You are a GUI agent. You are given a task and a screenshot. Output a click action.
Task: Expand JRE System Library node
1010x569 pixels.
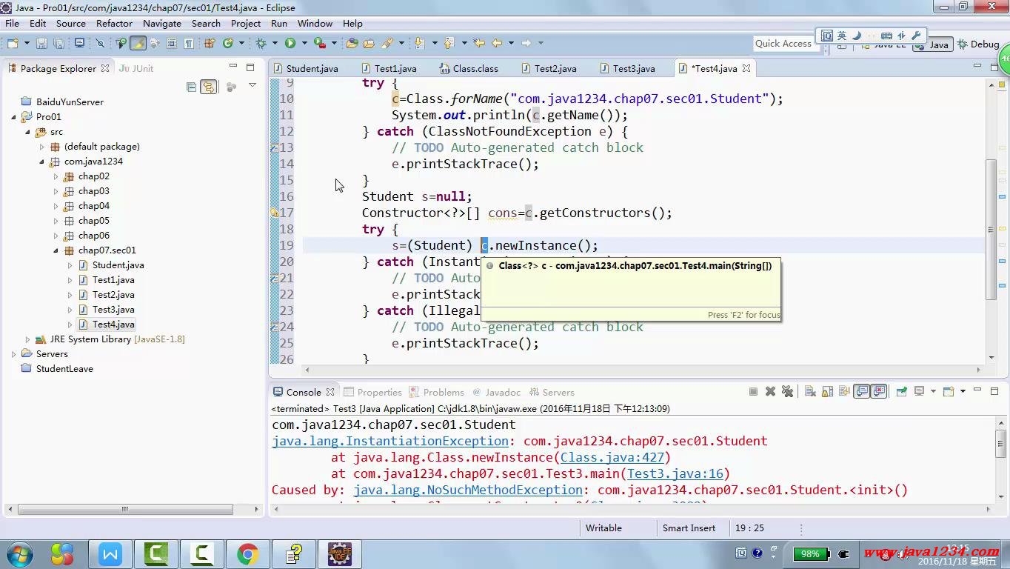click(x=27, y=339)
